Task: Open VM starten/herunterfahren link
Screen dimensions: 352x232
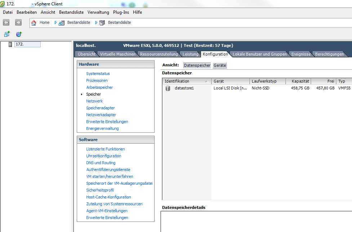Action: click(110, 176)
